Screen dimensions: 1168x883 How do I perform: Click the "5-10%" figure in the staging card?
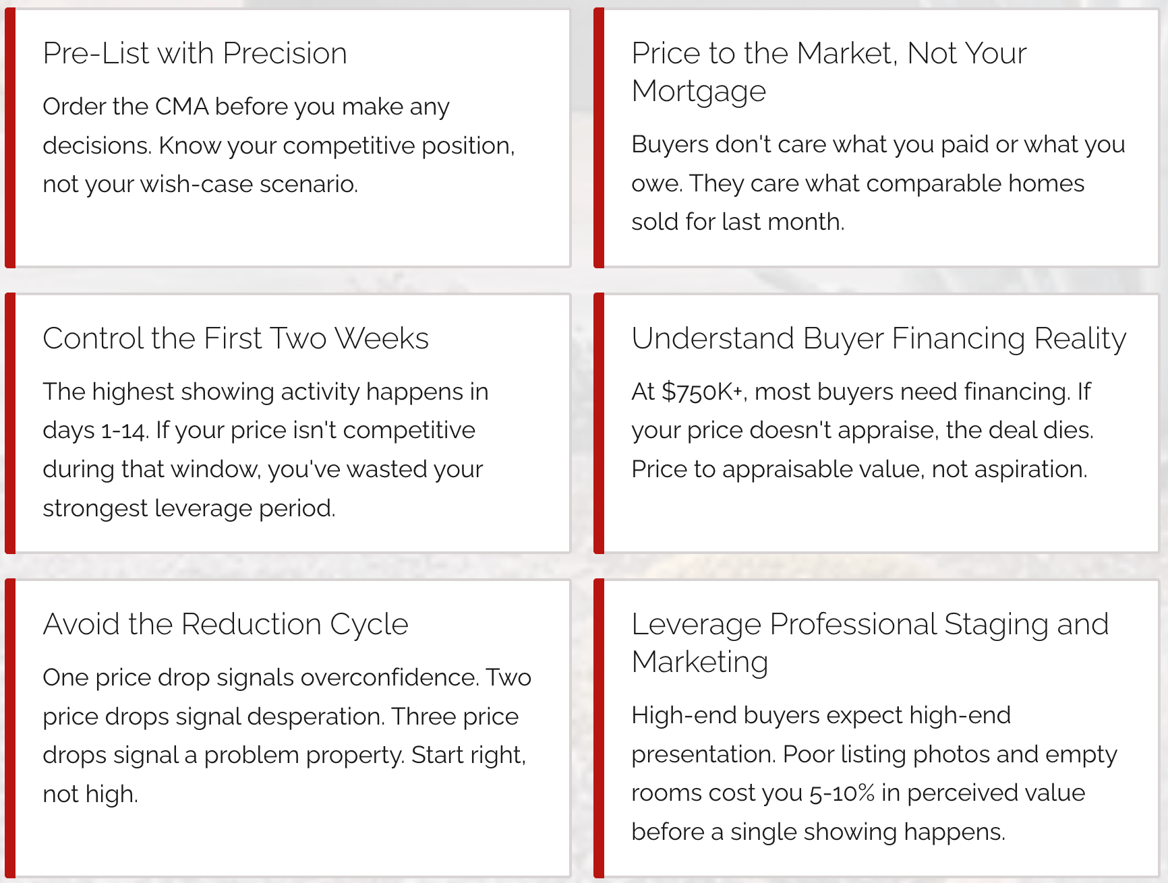[x=842, y=793]
